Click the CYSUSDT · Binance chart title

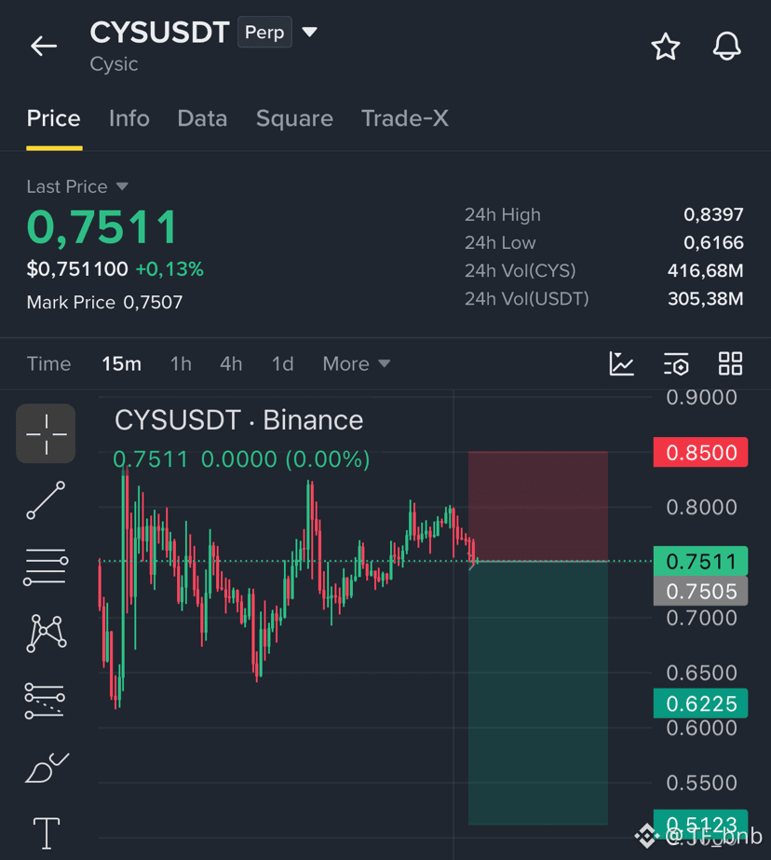[x=239, y=420]
